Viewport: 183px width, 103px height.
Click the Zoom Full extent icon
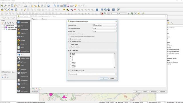[12, 6]
